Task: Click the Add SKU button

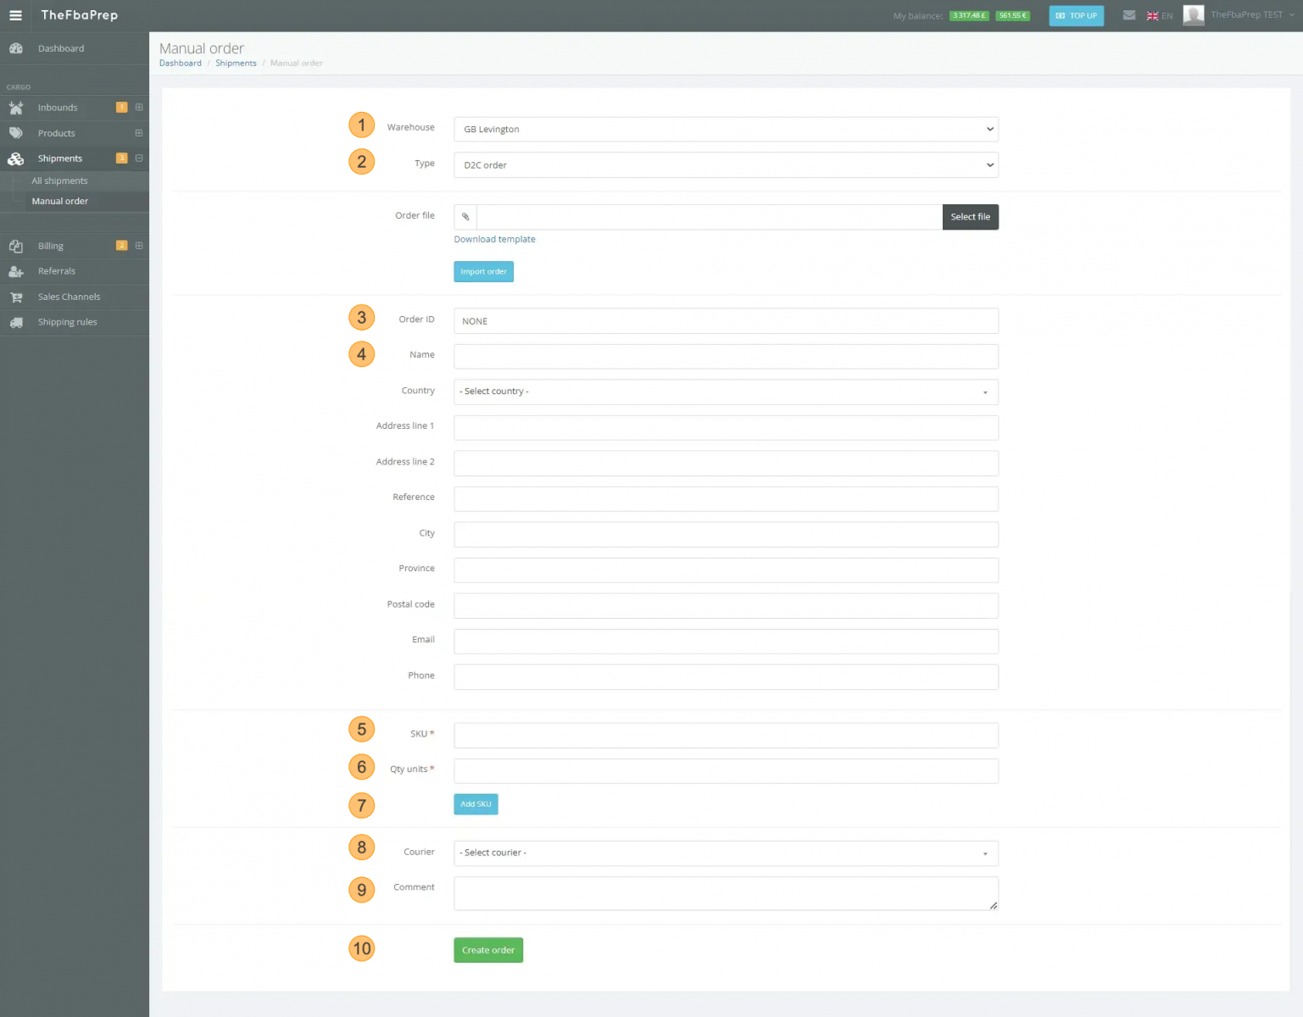Action: tap(476, 804)
